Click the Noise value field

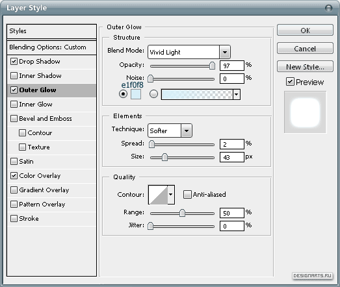232,79
